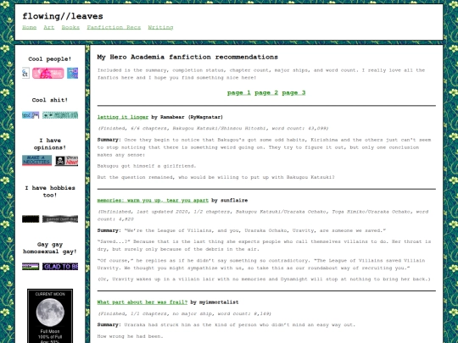Go to page 1 of recommendations
This screenshot has height=343, width=458.
click(239, 93)
